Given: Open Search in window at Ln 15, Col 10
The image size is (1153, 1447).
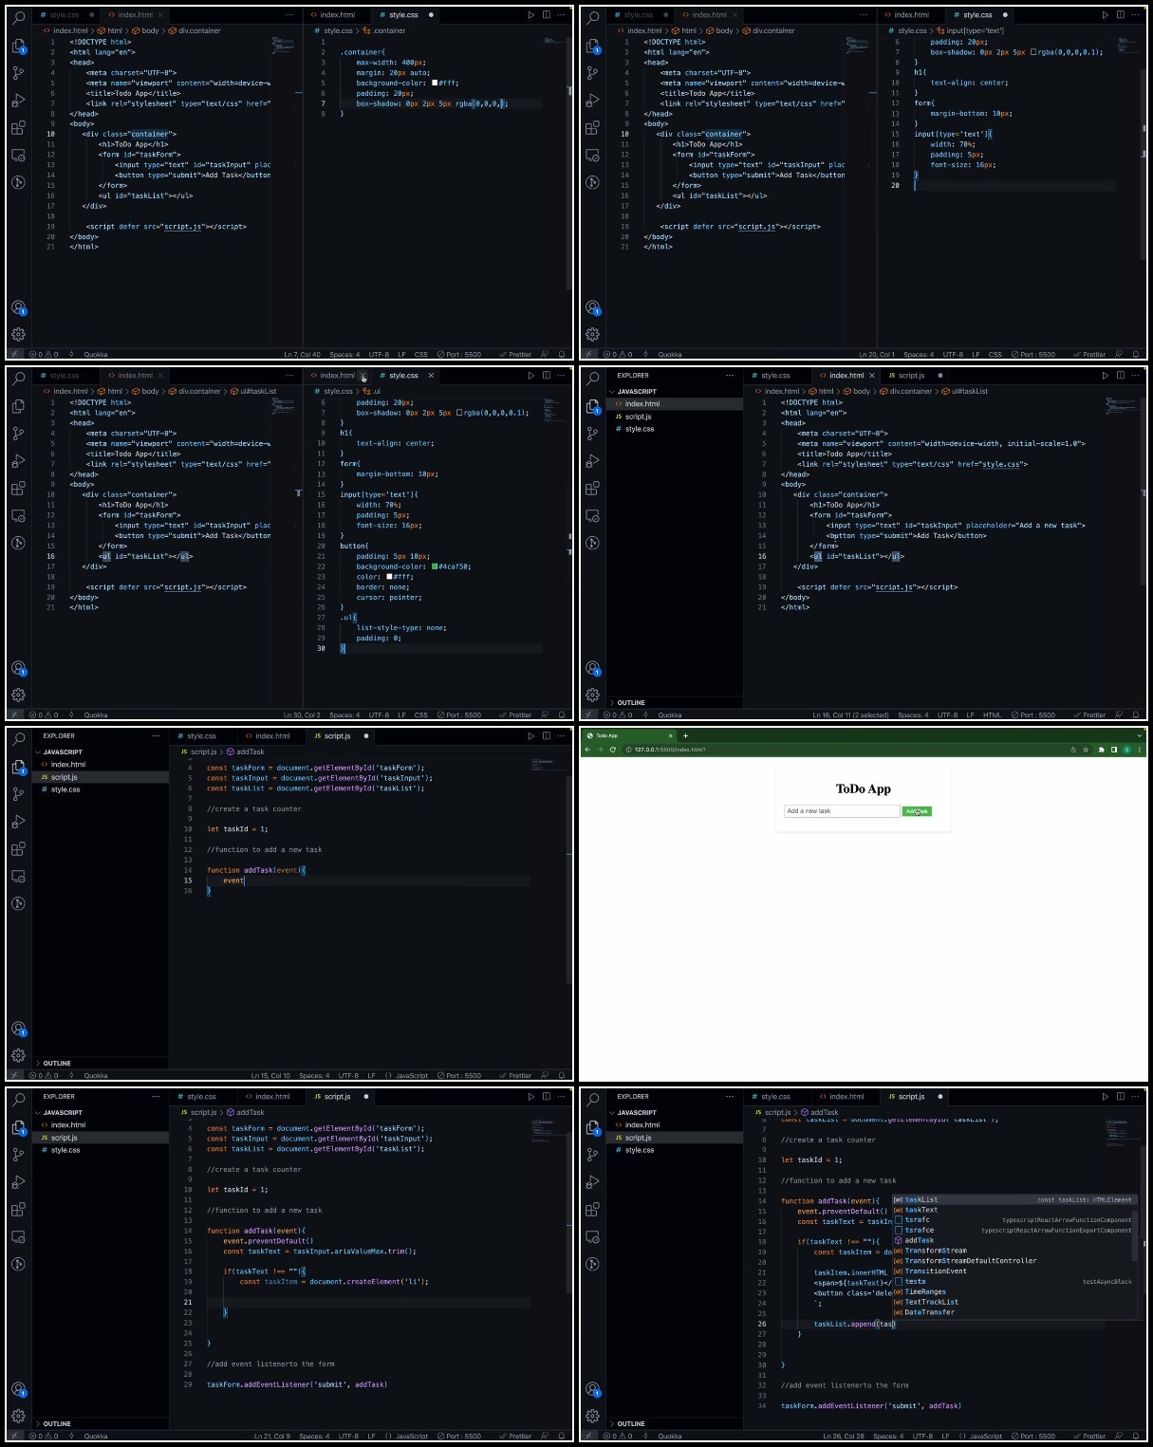Looking at the screenshot, I should (18, 738).
